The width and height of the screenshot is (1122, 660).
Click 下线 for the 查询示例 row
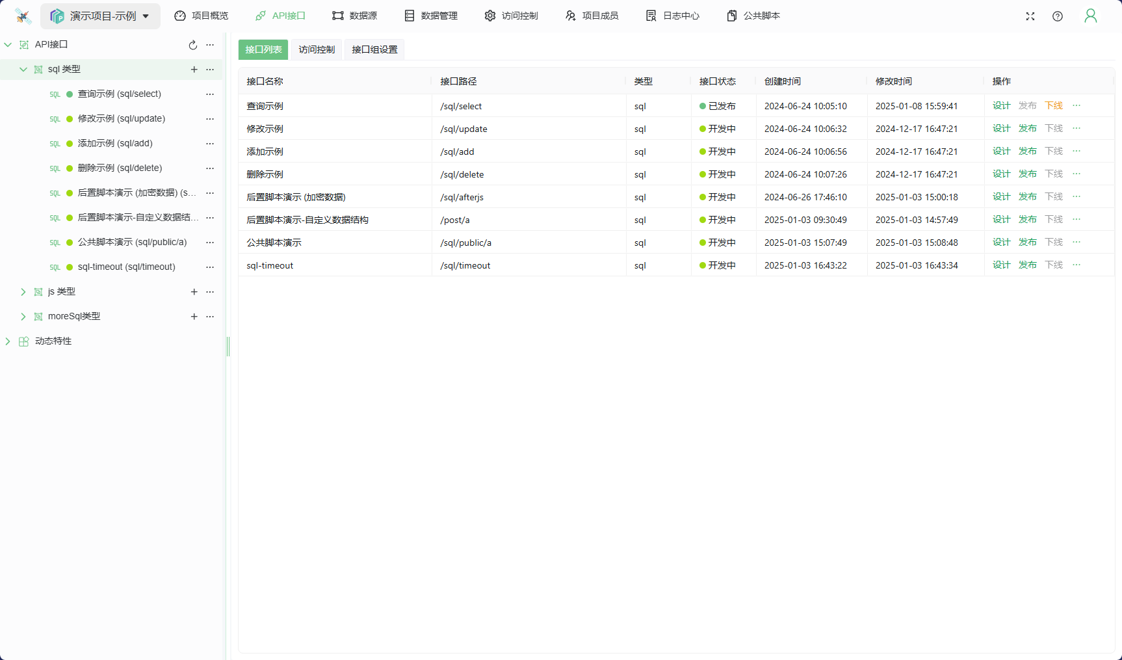[x=1053, y=105]
